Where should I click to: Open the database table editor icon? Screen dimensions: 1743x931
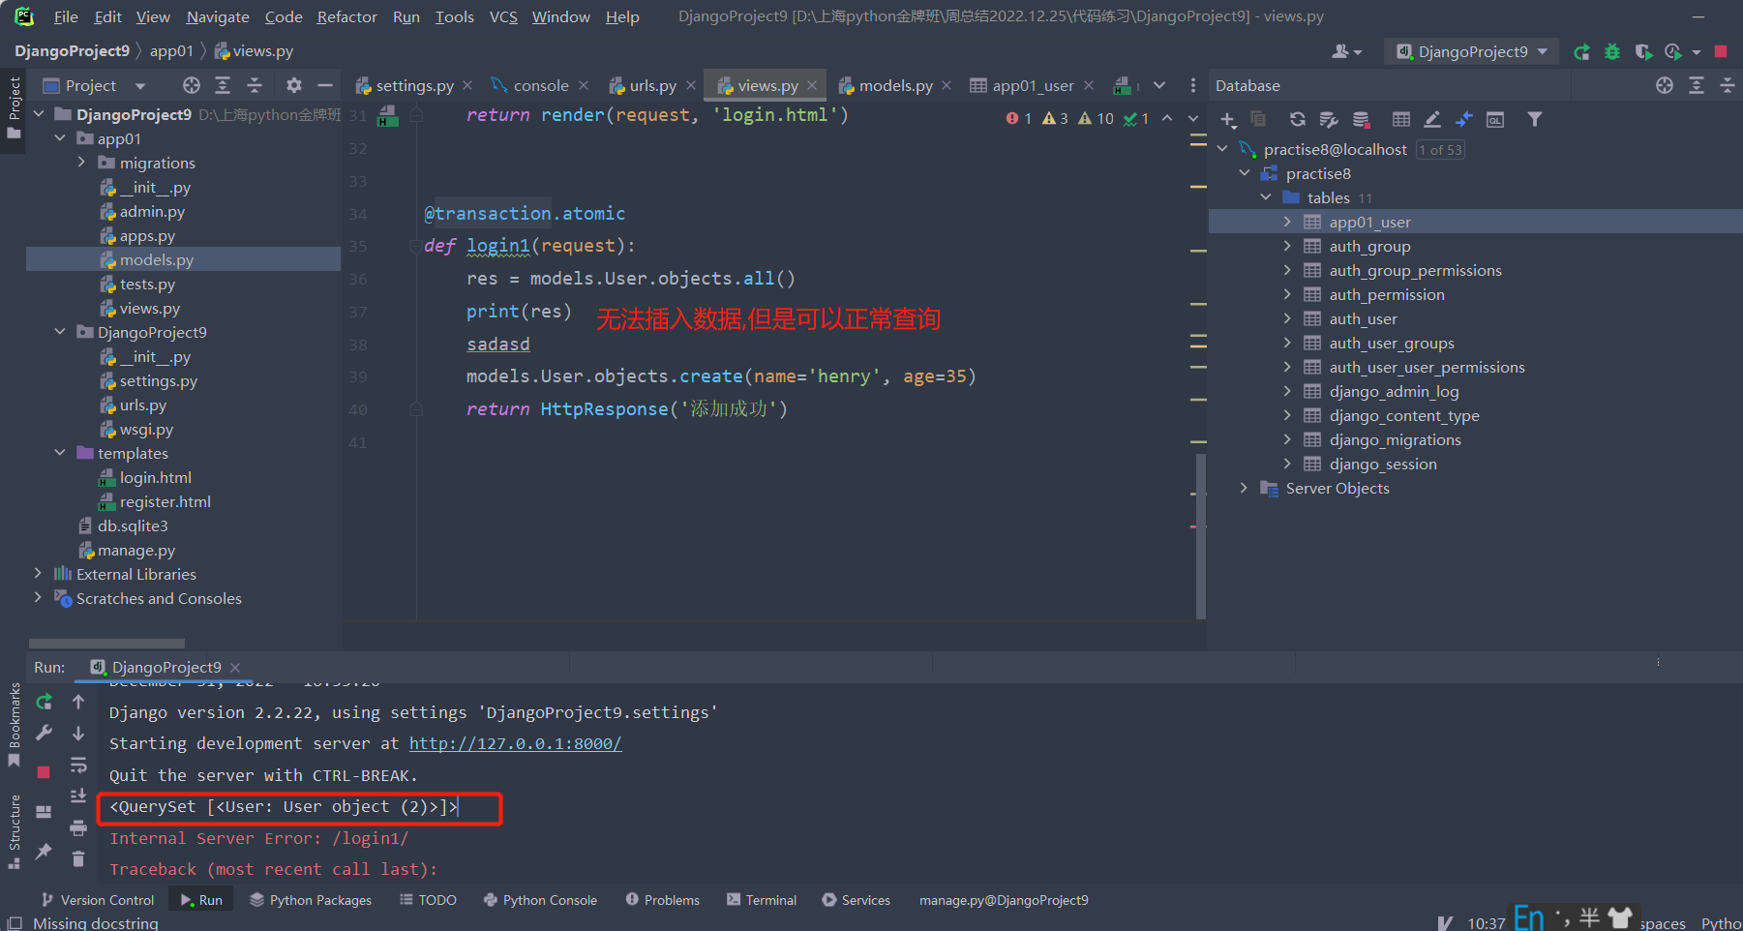coord(1400,119)
